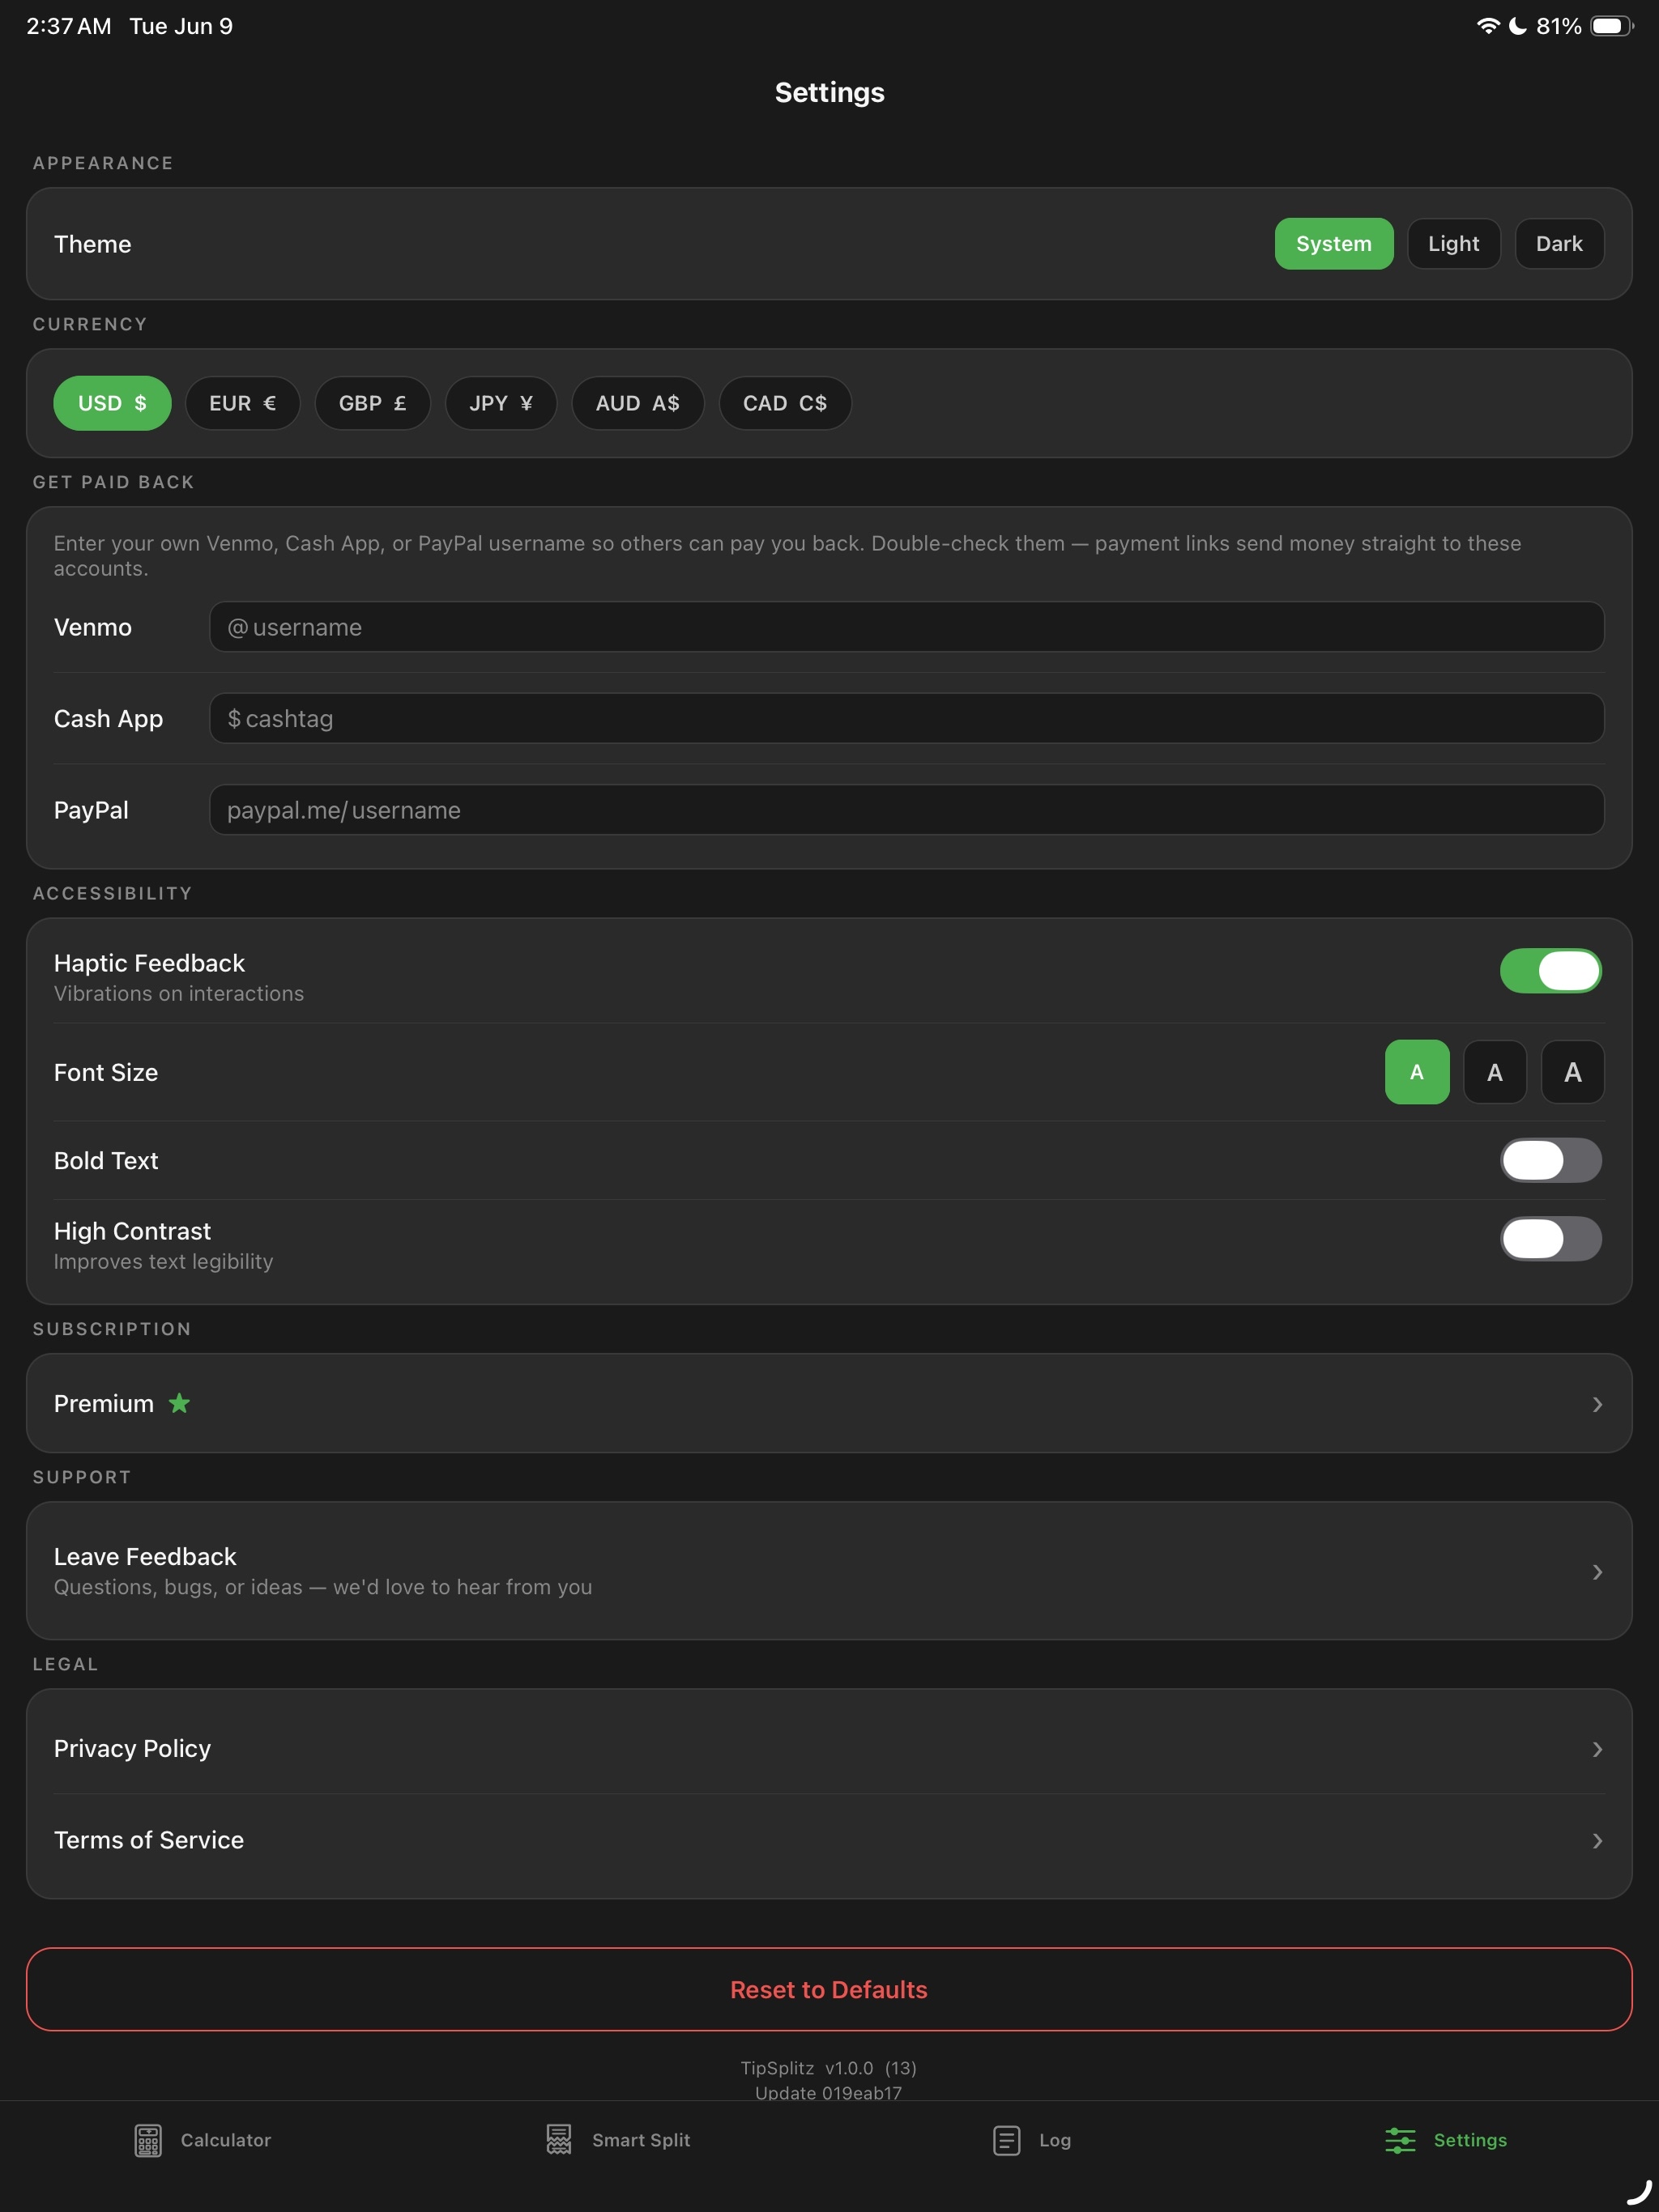Tap the 'Settings' page title
Image resolution: width=1659 pixels, height=2212 pixels.
(829, 92)
